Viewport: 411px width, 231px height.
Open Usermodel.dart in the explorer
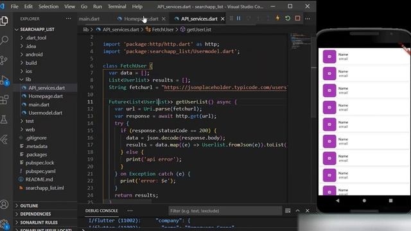pos(45,113)
